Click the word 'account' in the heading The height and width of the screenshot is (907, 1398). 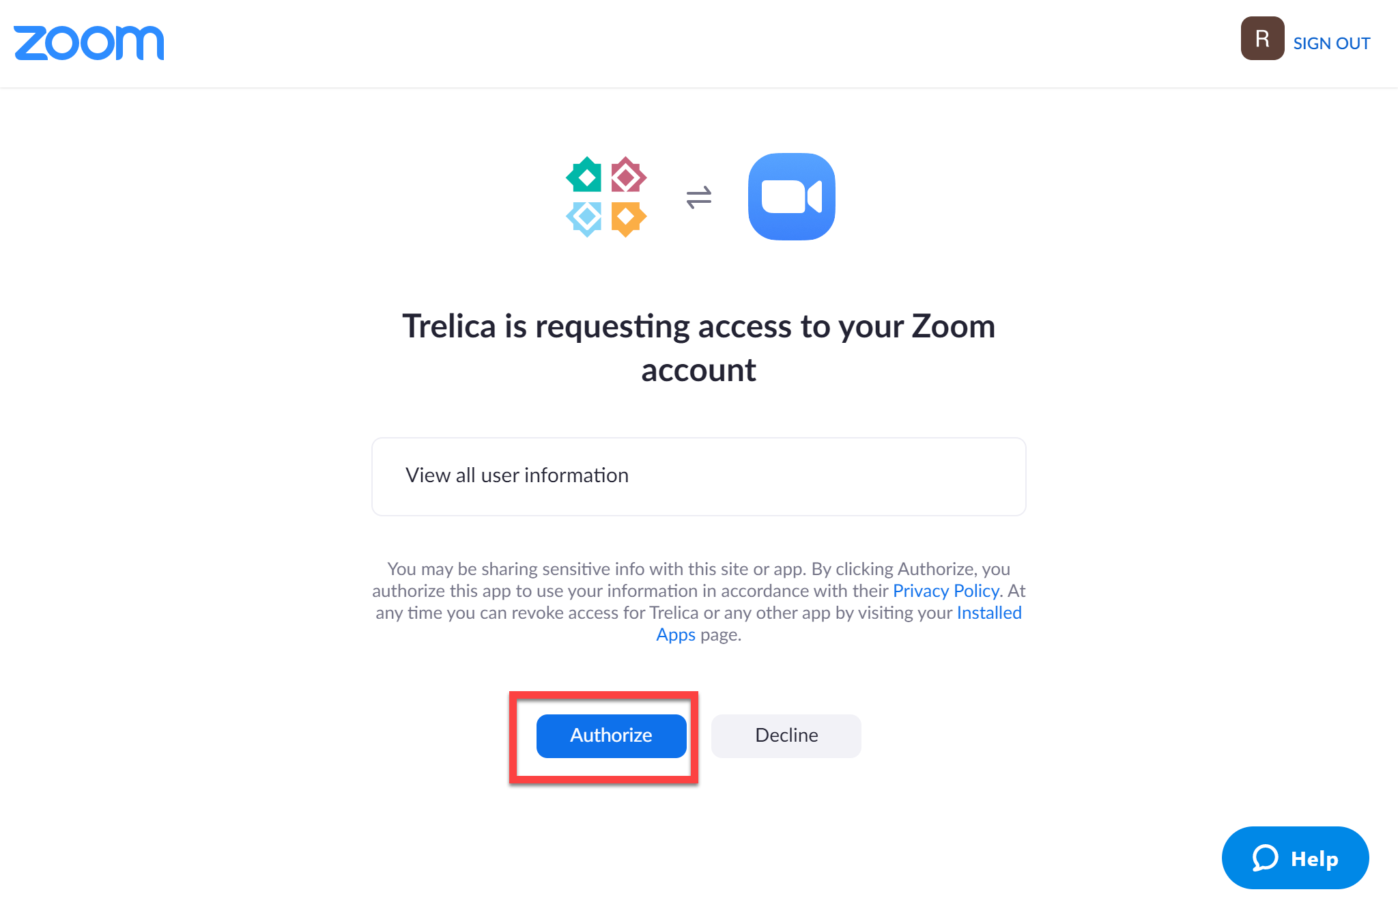pos(698,370)
